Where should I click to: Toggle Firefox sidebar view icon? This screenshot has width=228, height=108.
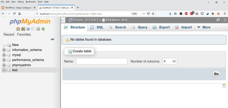(202, 14)
